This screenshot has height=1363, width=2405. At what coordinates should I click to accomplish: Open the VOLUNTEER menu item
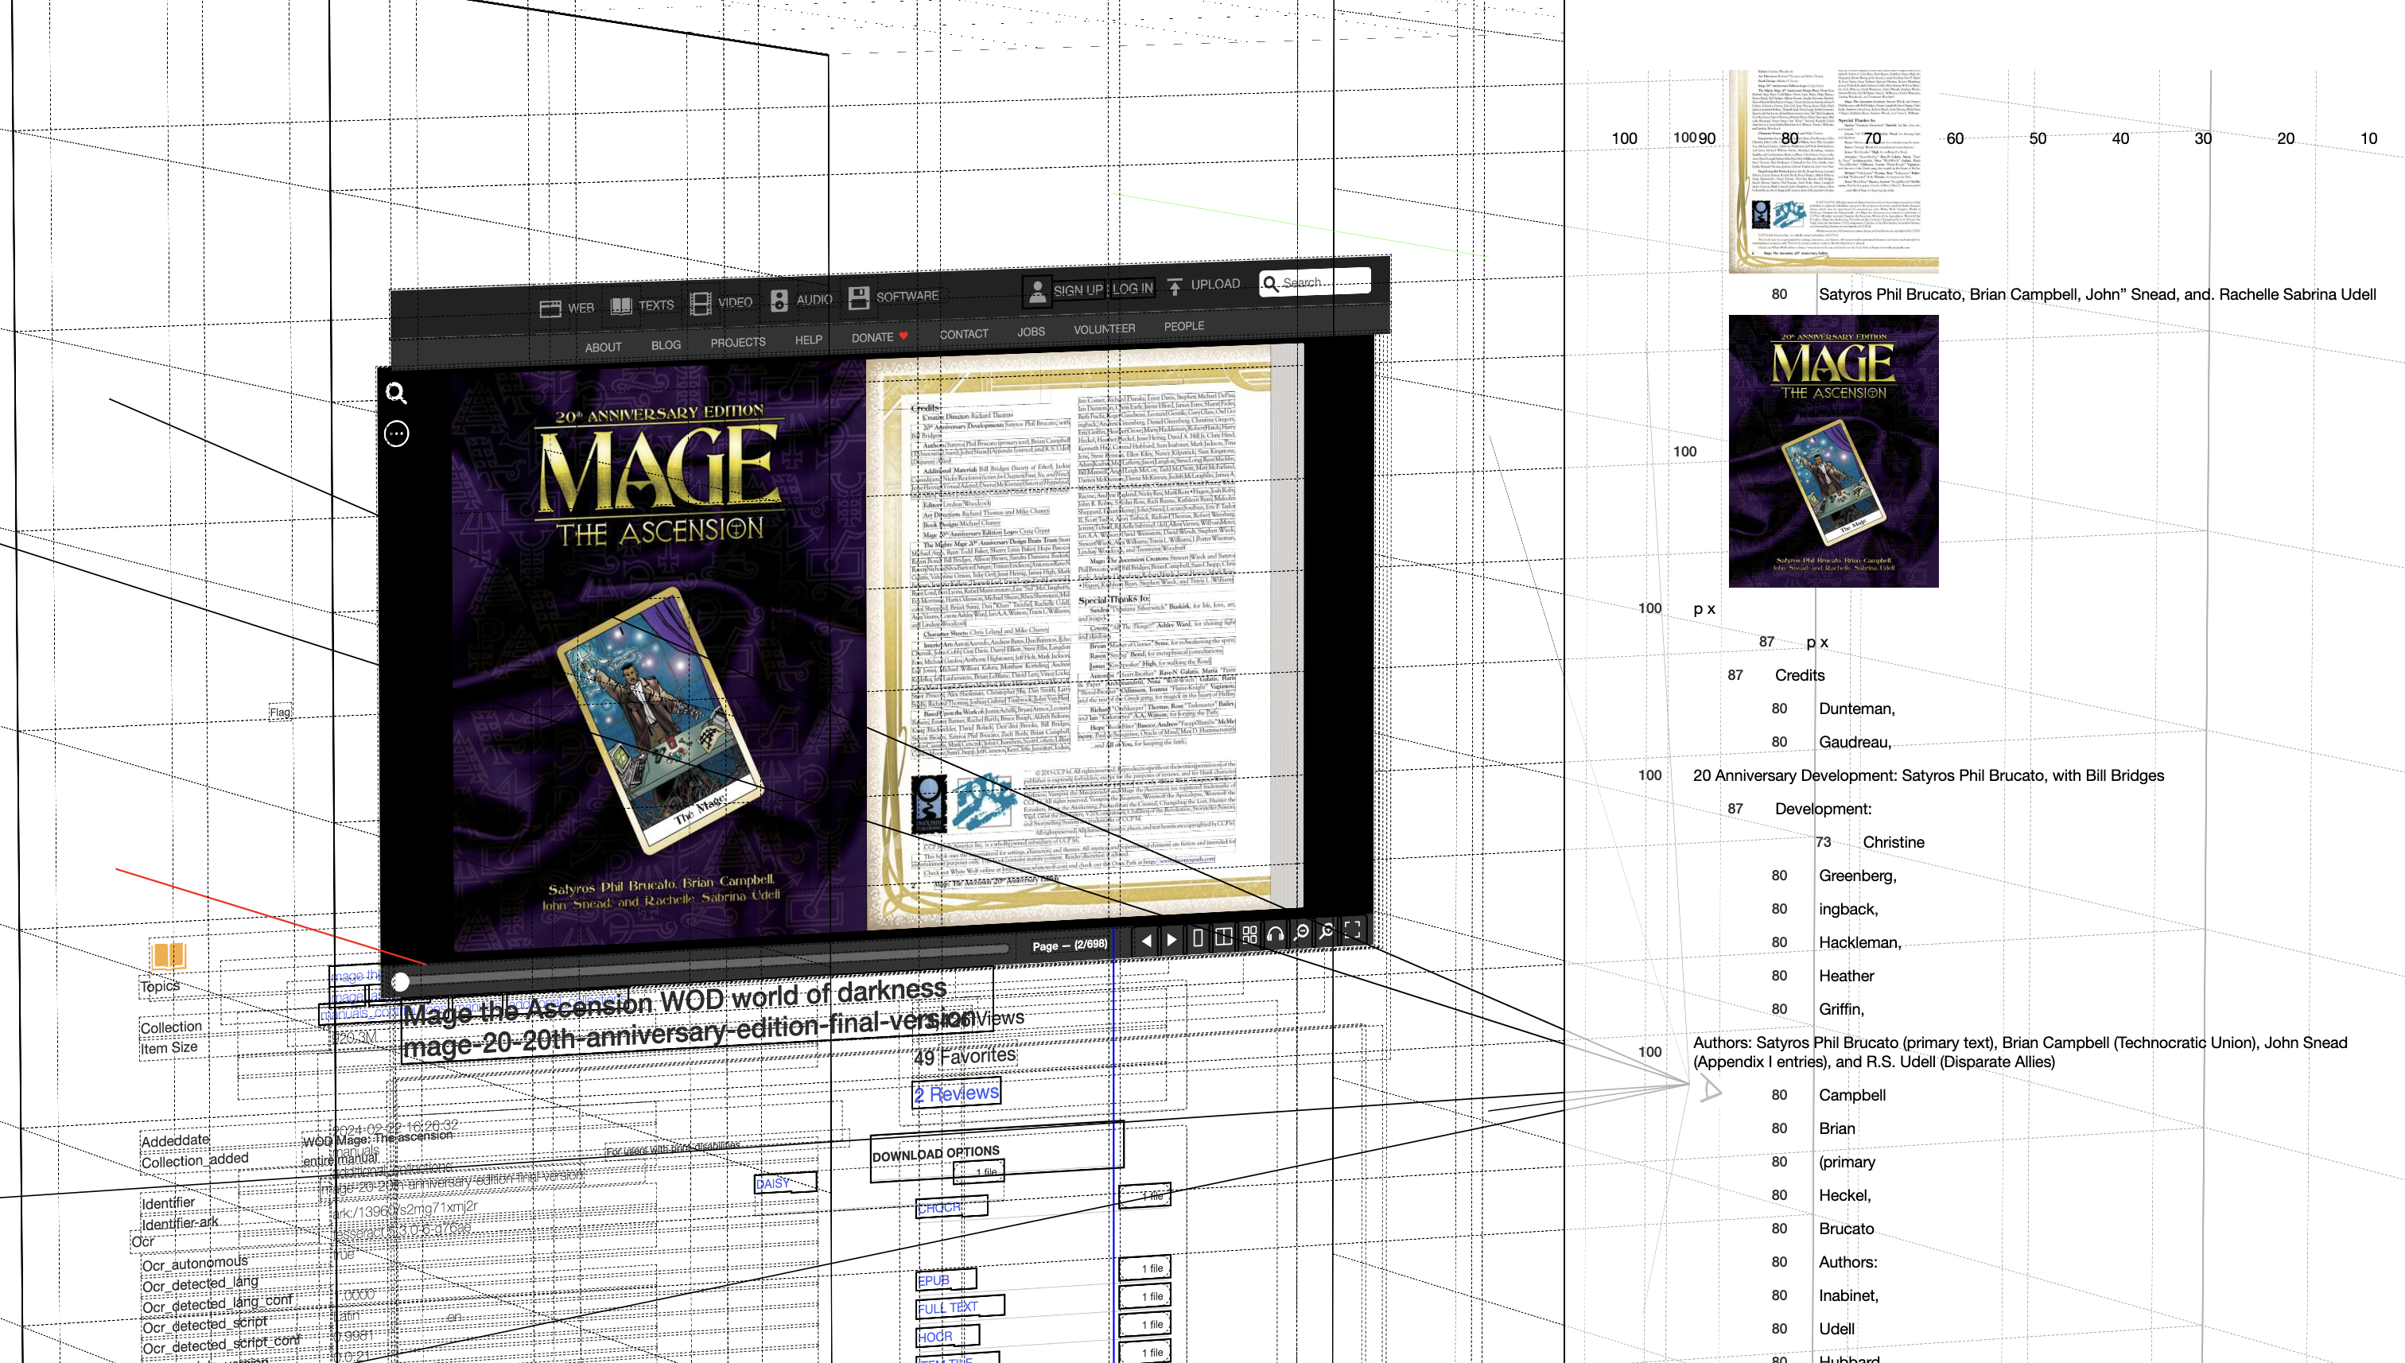point(1104,328)
